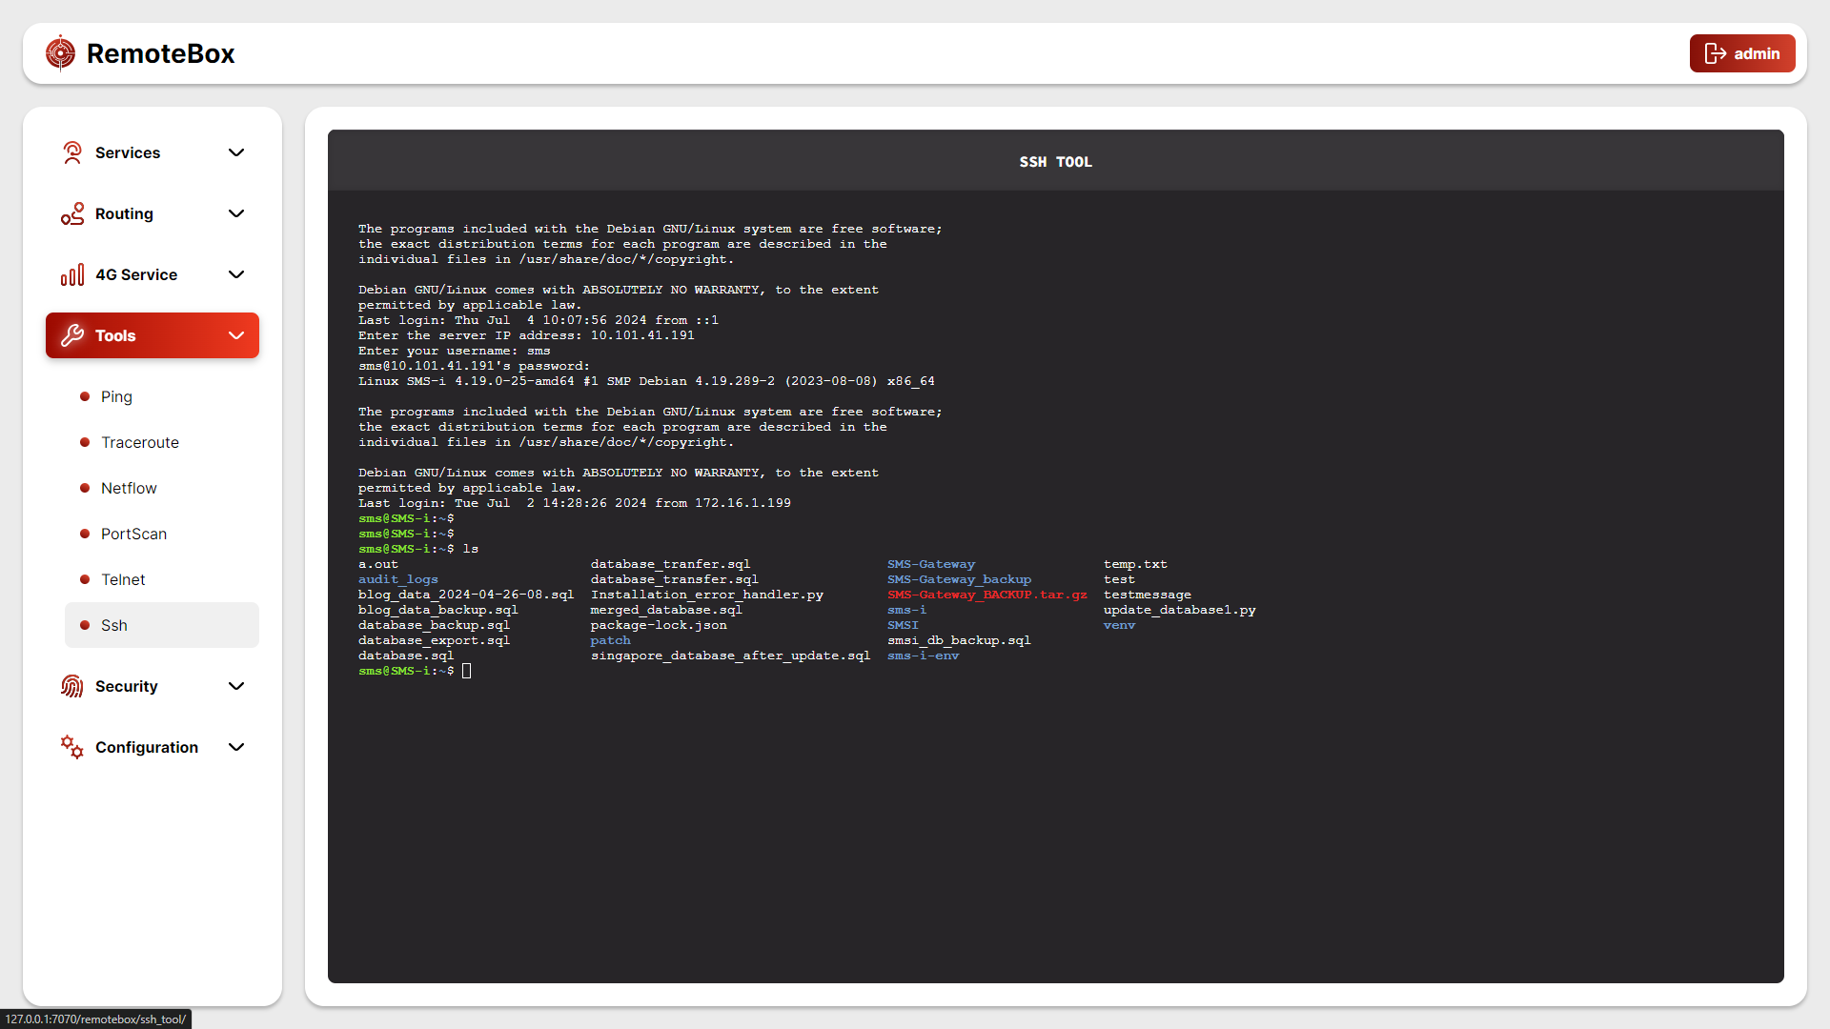Select the PortScan tool icon
The height and width of the screenshot is (1029, 1830).
pyautogui.click(x=87, y=534)
